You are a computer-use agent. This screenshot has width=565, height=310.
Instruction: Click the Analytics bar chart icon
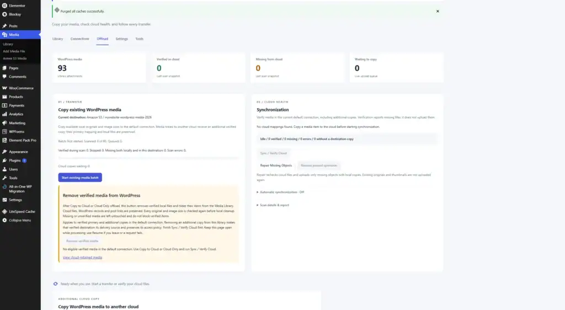4,114
